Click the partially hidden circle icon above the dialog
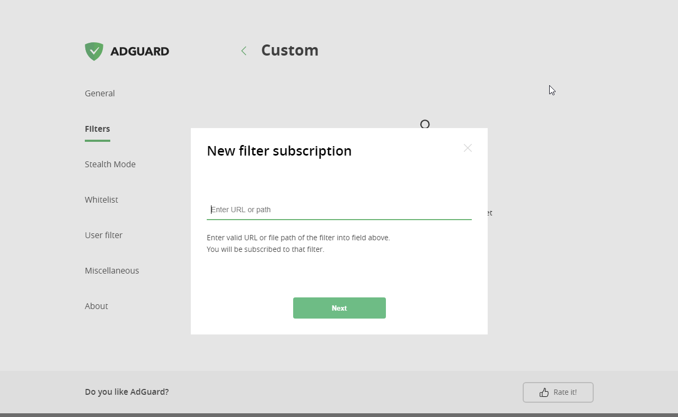This screenshot has height=417, width=678. tap(425, 124)
